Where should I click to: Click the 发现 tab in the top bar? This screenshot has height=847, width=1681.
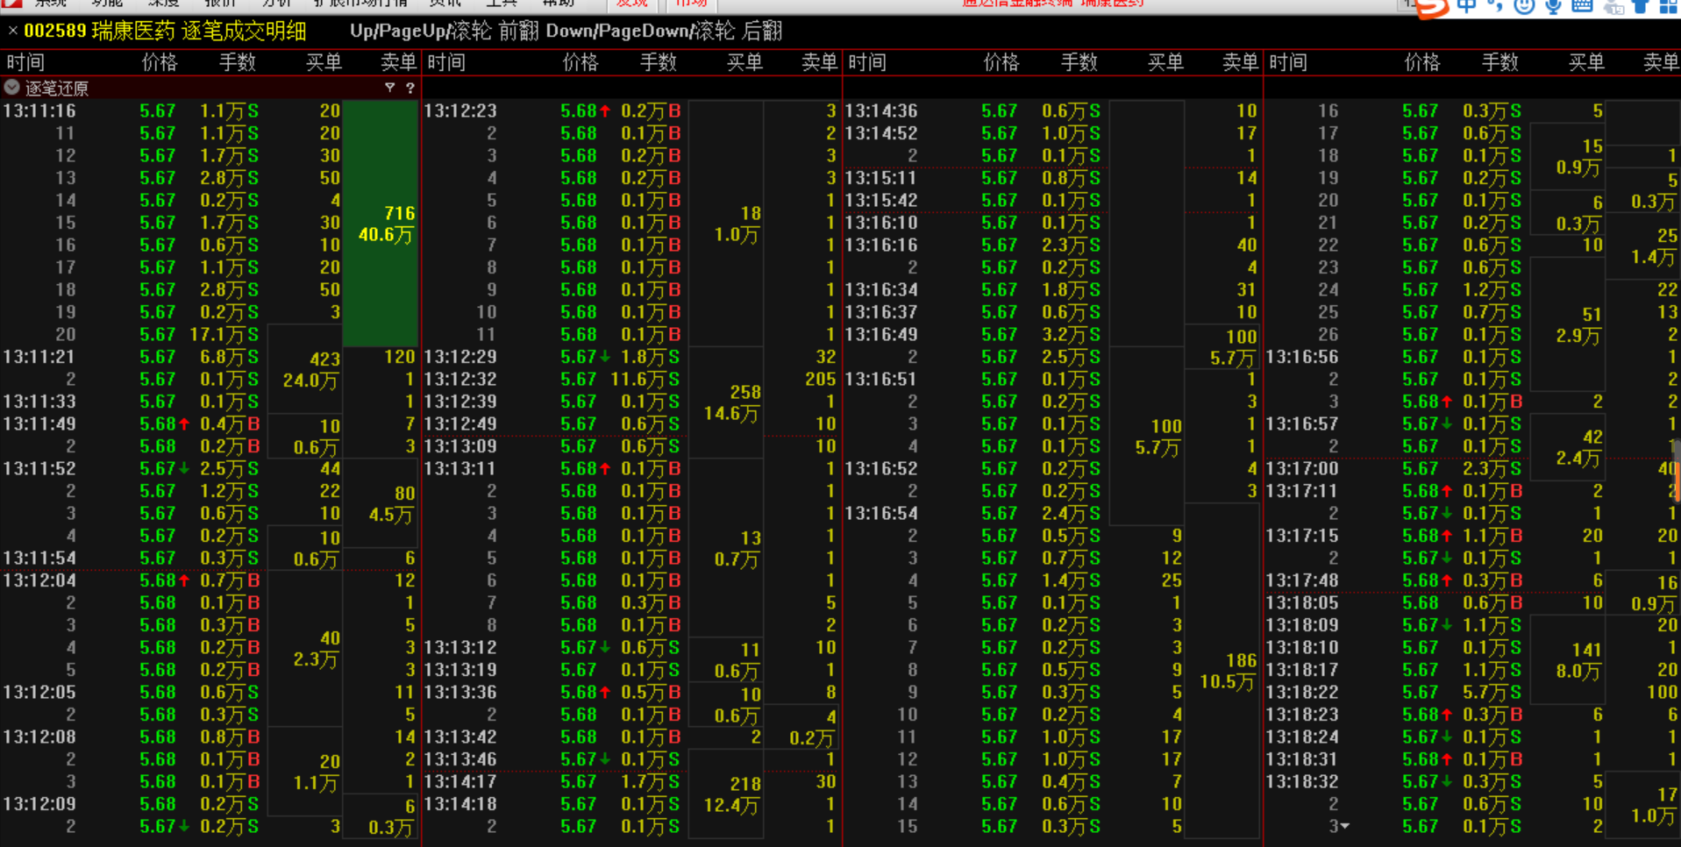(x=631, y=4)
